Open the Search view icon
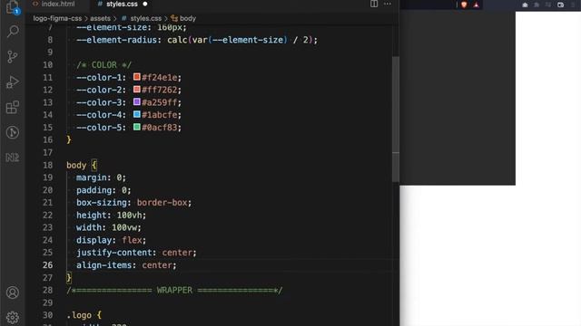This screenshot has width=581, height=326. tap(13, 32)
